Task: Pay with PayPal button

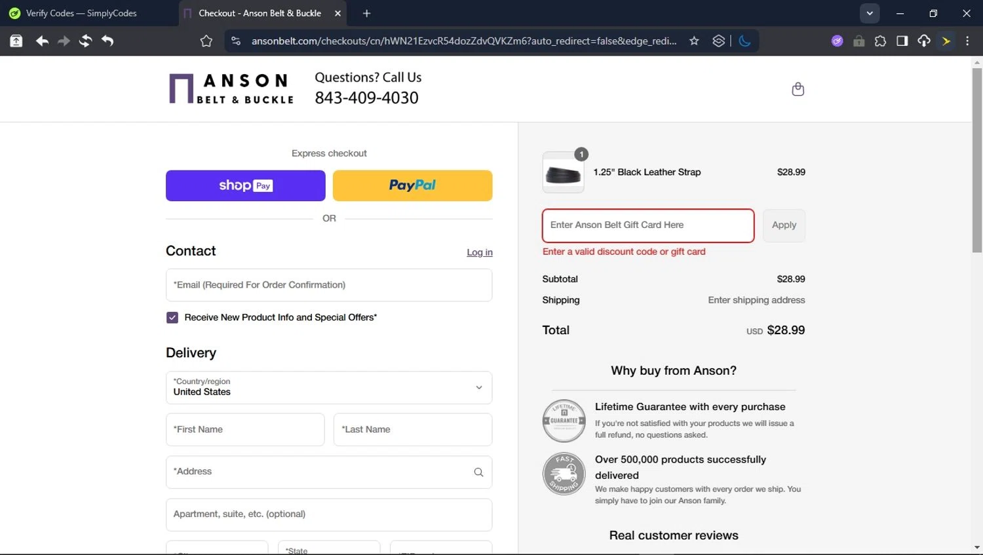Action: pos(413,185)
